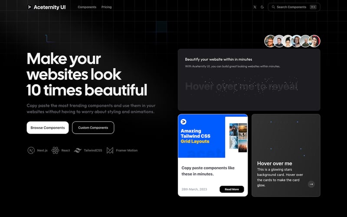Image resolution: width=347 pixels, height=217 pixels.
Task: Click the Aceternity UI logo arrow icon
Action: point(29,7)
